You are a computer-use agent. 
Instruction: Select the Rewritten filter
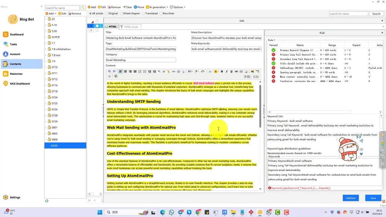coord(161,14)
